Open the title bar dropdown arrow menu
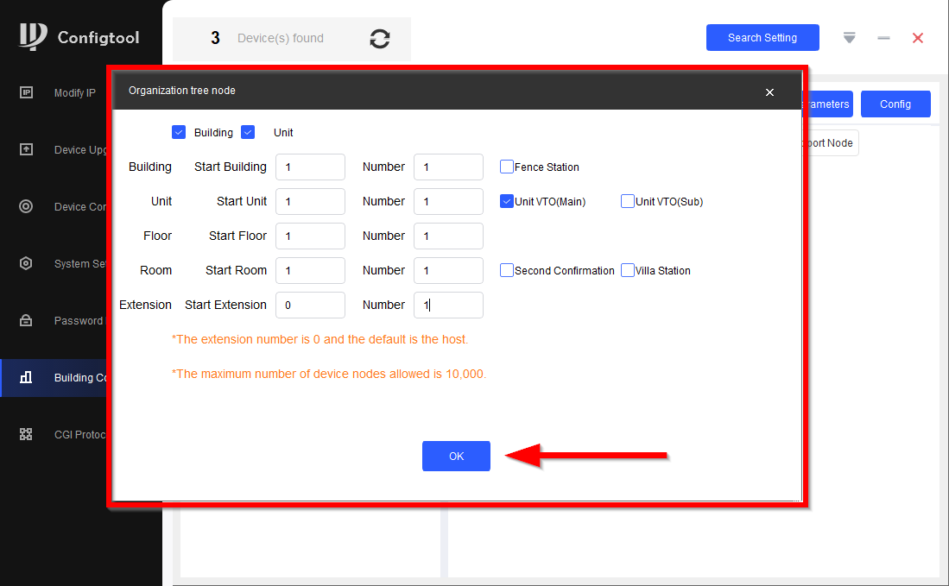This screenshot has width=949, height=586. pos(849,38)
